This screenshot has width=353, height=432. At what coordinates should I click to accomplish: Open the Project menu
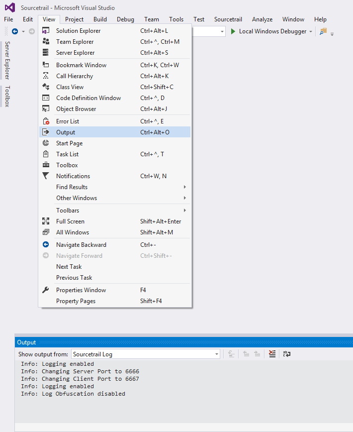tap(74, 19)
